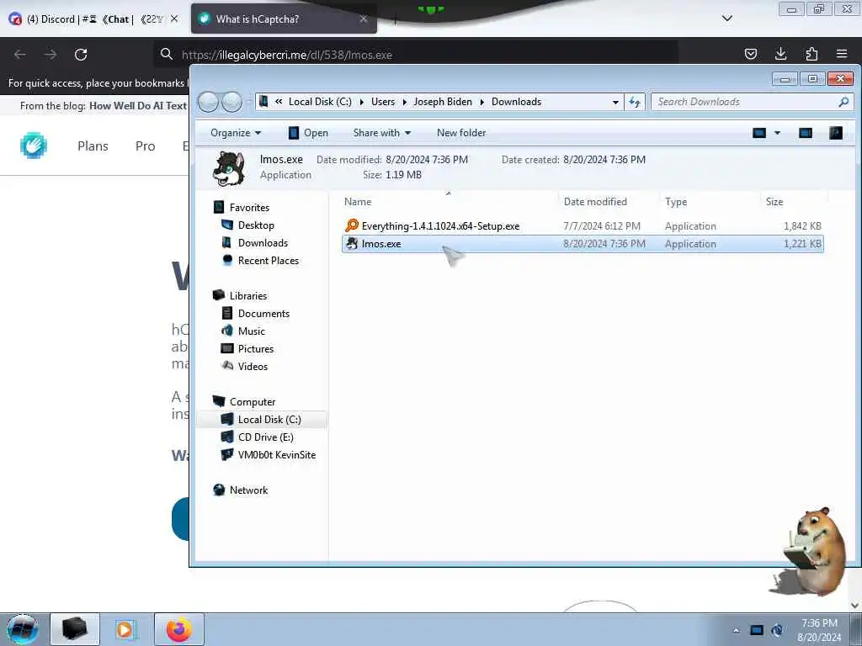Select the lmos.exe file row
Screen dimensions: 862x646
pyautogui.click(x=583, y=243)
